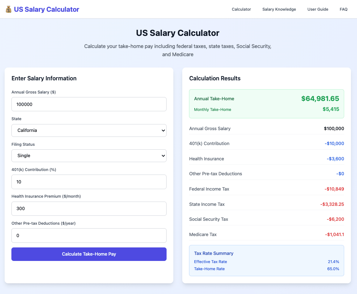Open the FAQ section
Viewport: 357px width, 294px height.
tap(343, 9)
